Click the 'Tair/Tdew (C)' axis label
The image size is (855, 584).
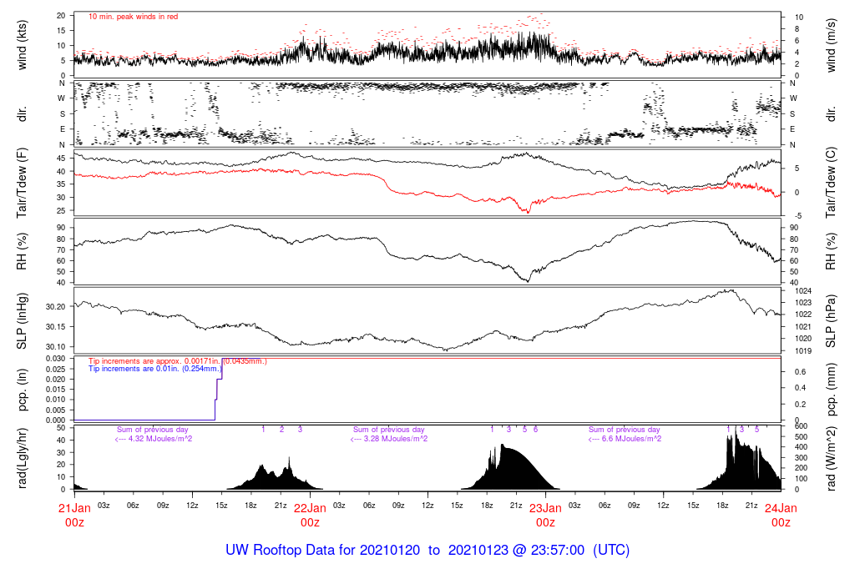(831, 183)
